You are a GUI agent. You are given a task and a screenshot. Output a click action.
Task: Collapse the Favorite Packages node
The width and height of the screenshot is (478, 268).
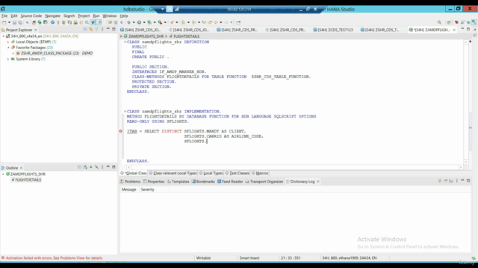(8, 48)
